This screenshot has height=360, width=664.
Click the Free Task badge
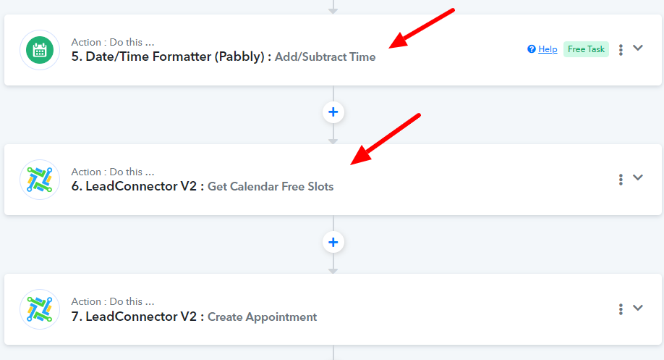point(586,49)
